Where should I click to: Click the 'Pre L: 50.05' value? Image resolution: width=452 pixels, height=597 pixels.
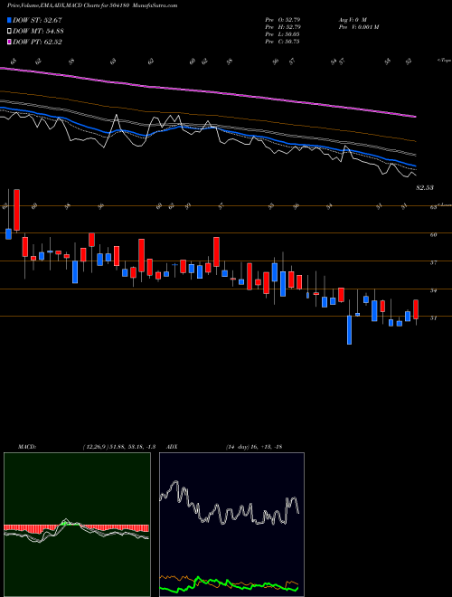pyautogui.click(x=283, y=34)
